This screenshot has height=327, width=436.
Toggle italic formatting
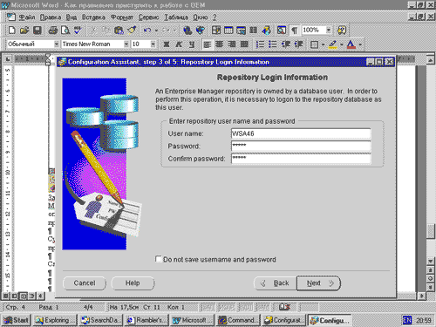point(179,44)
